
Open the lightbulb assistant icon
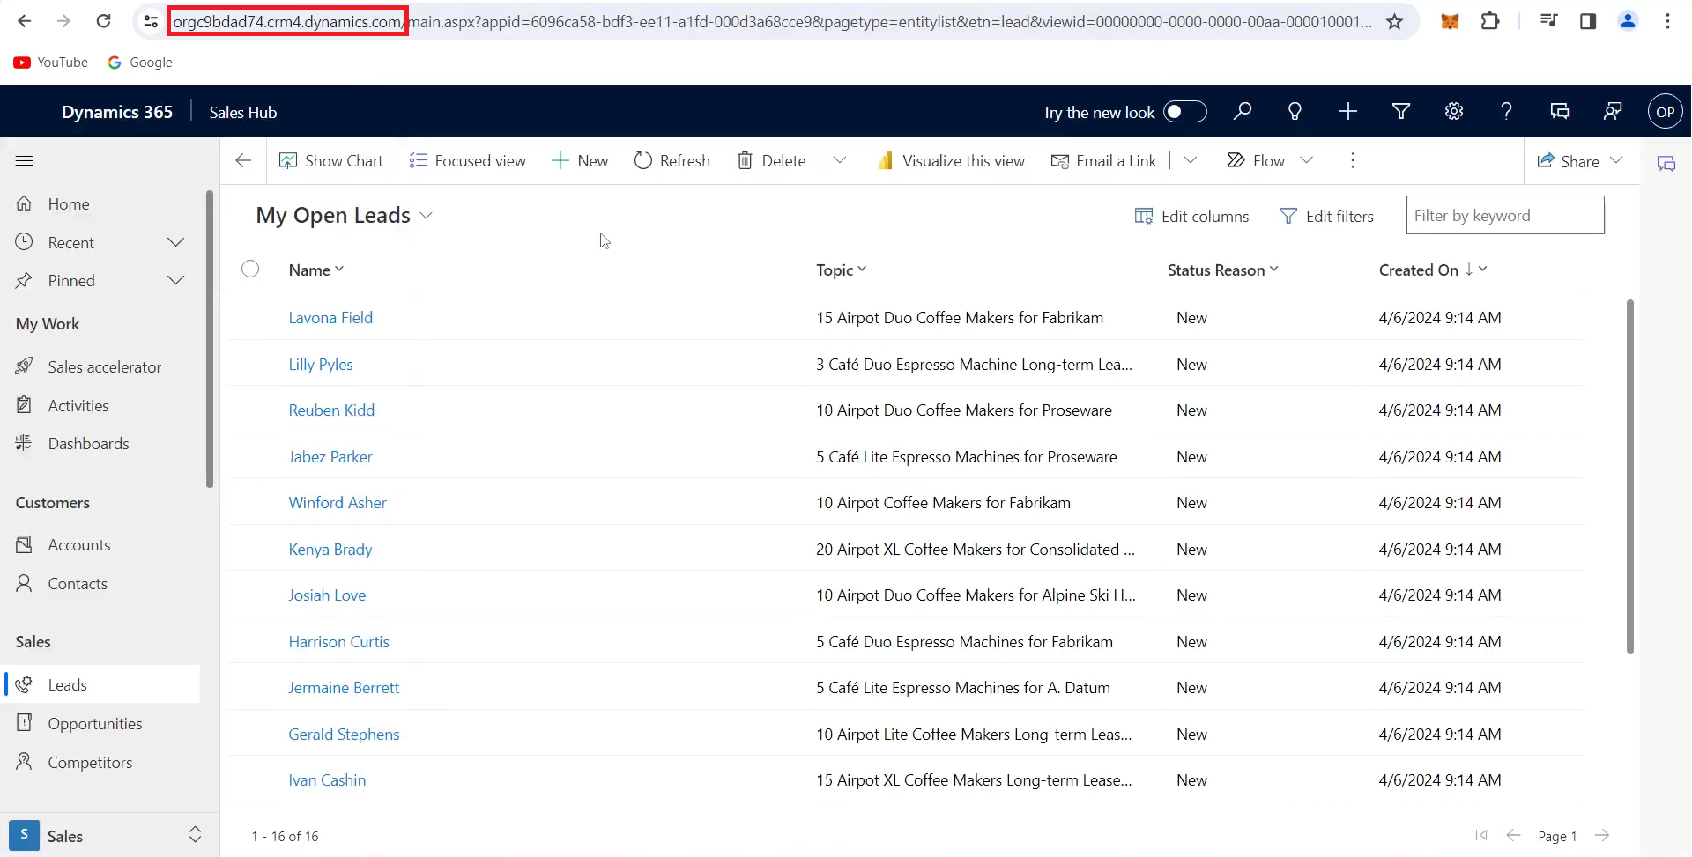coord(1295,112)
